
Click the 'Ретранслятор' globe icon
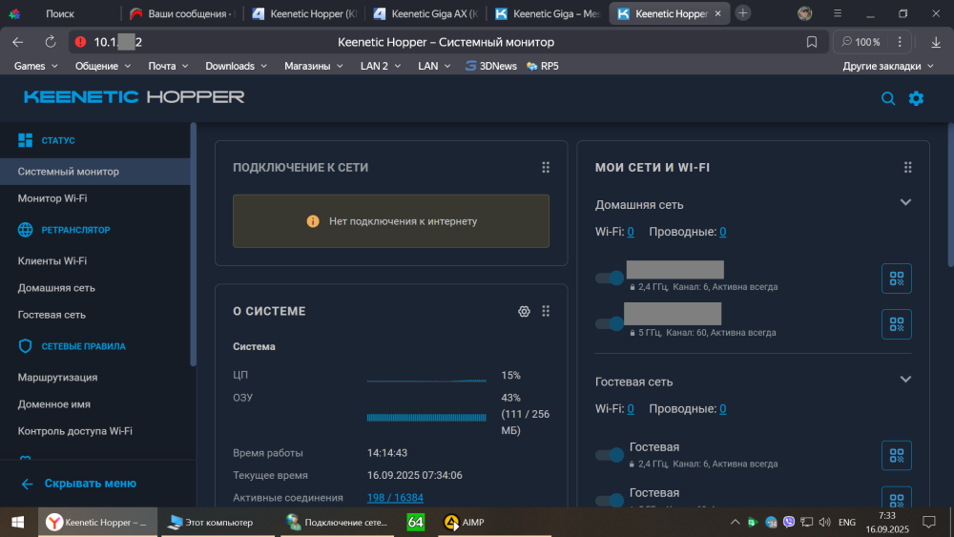(x=25, y=230)
